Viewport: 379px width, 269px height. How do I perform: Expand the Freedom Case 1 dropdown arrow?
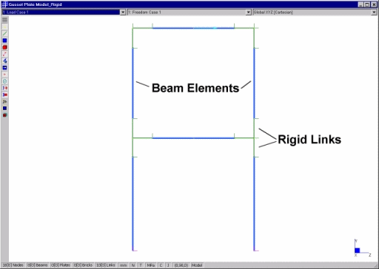pyautogui.click(x=249, y=12)
